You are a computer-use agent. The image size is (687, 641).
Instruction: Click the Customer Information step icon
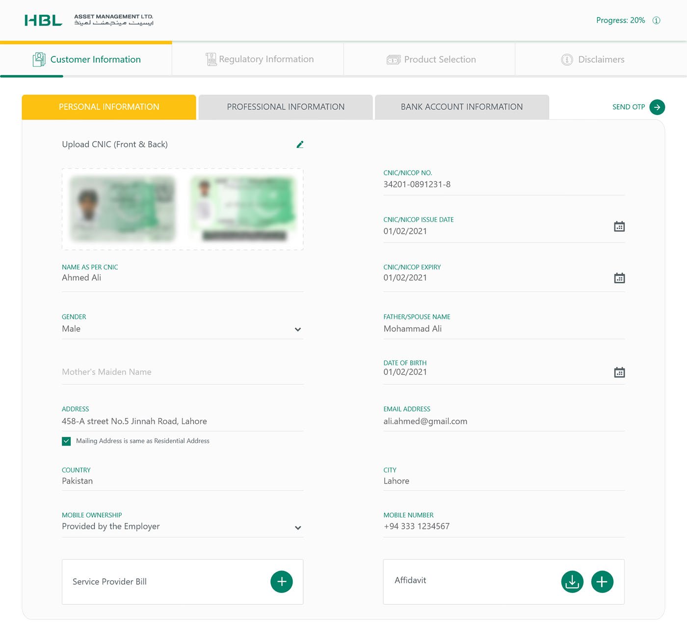click(39, 59)
